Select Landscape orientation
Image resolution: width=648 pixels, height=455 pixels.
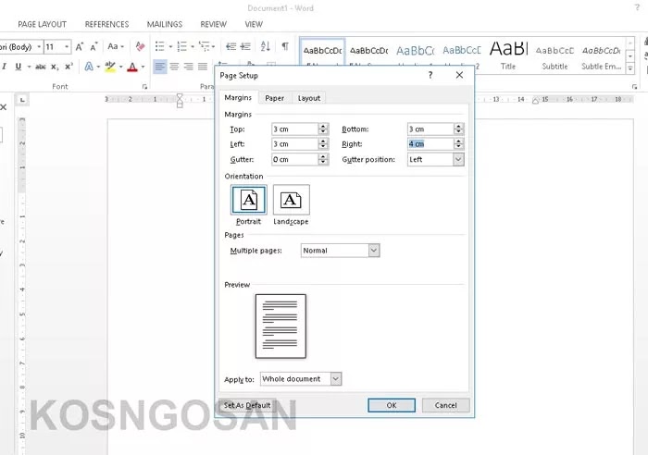pyautogui.click(x=291, y=201)
